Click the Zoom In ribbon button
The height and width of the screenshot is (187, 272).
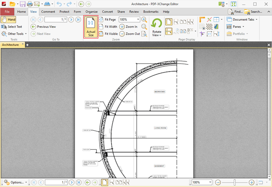click(128, 27)
